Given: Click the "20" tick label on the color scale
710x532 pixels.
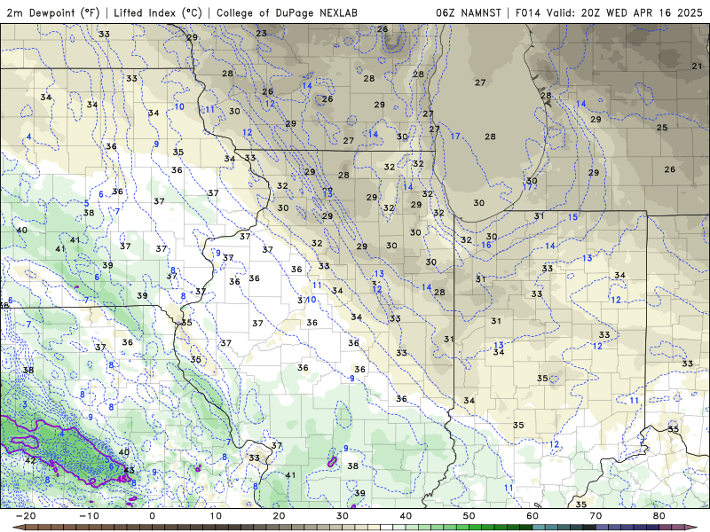Looking at the screenshot, I should [x=279, y=516].
